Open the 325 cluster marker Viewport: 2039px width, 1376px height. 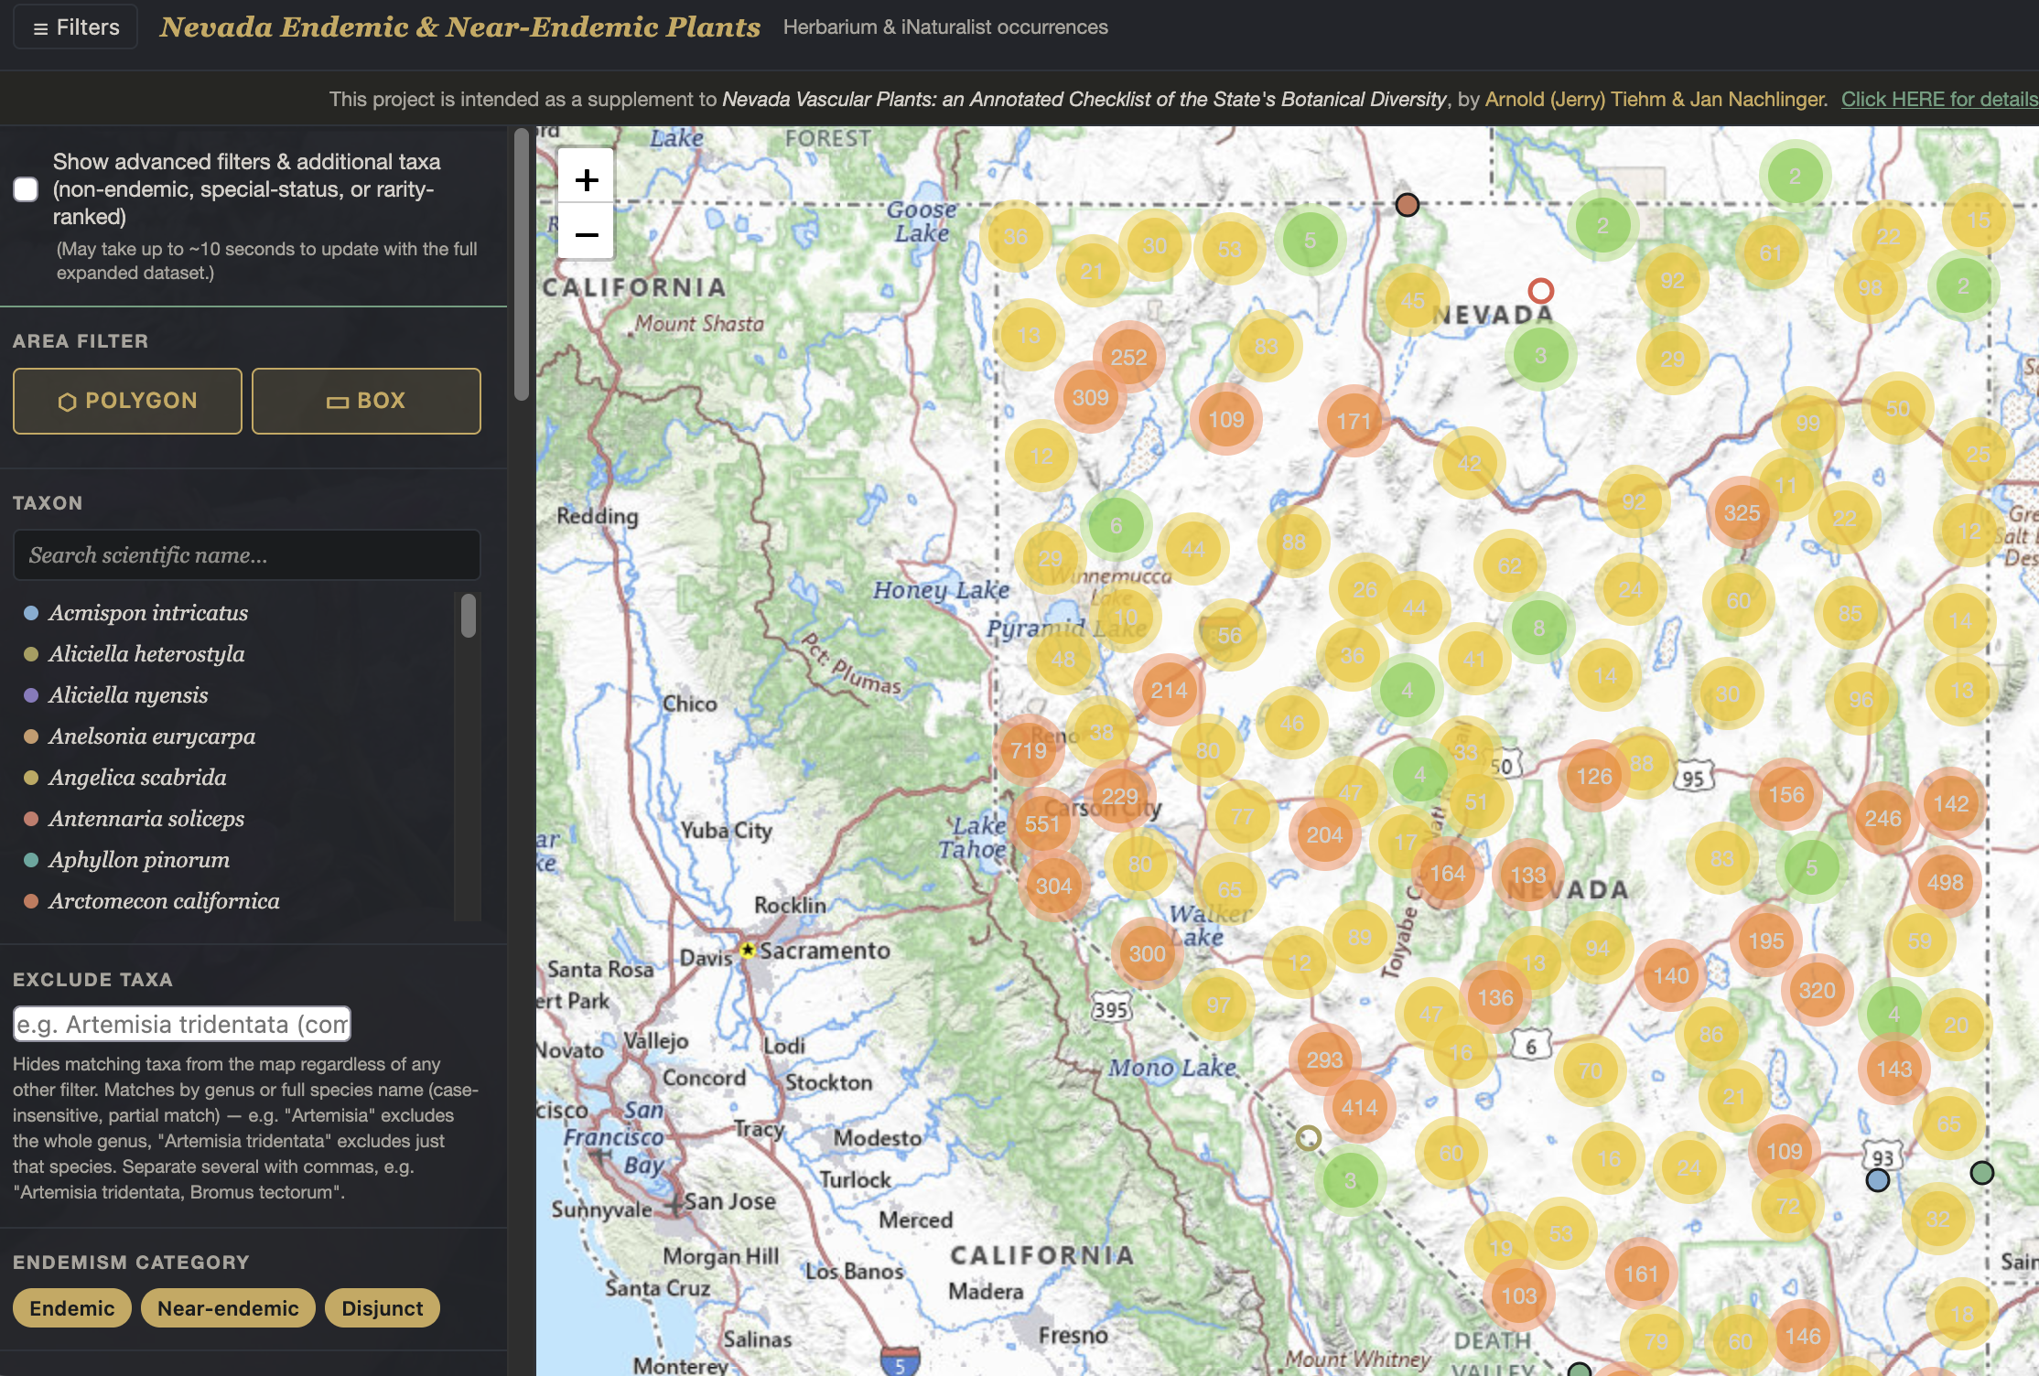pos(1742,513)
